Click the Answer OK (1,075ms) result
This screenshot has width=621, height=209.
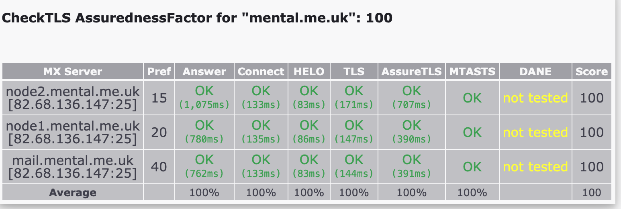click(x=204, y=98)
